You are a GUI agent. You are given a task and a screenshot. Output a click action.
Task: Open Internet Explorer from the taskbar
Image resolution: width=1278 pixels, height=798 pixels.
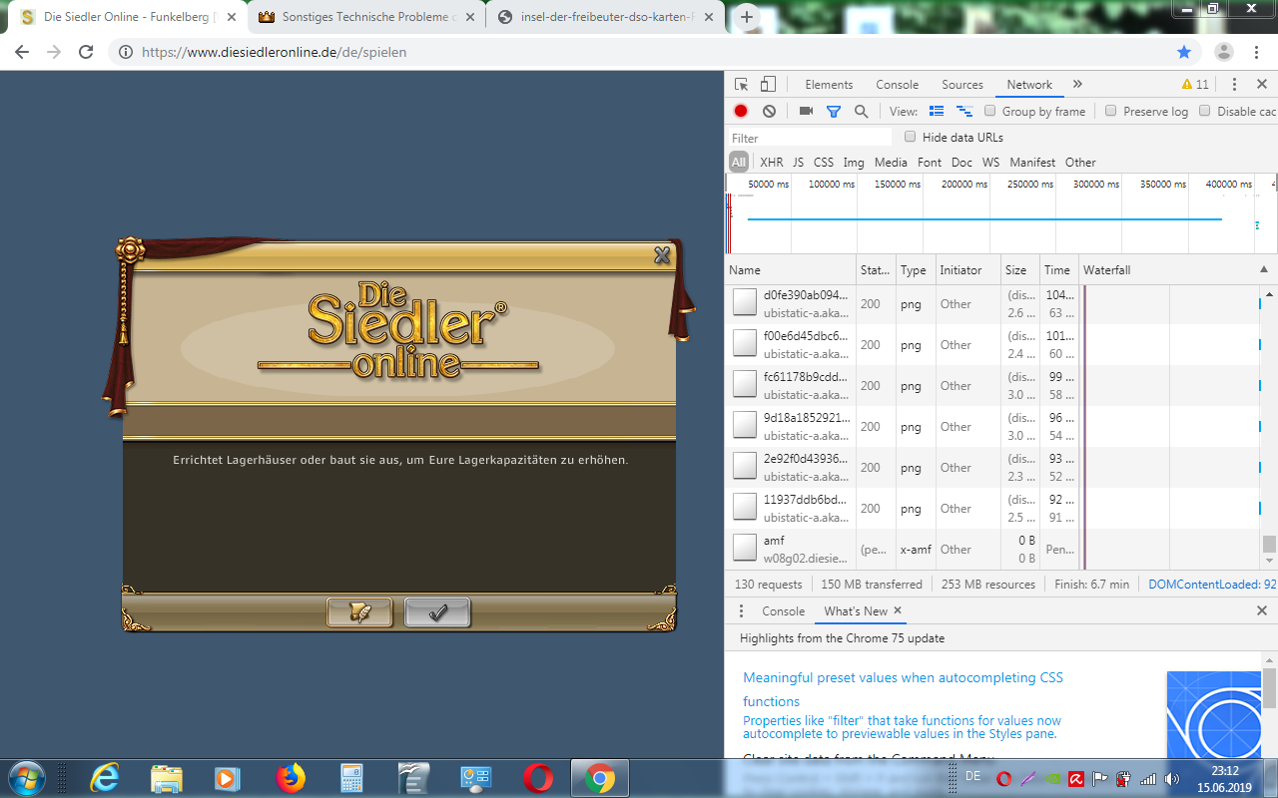coord(104,777)
